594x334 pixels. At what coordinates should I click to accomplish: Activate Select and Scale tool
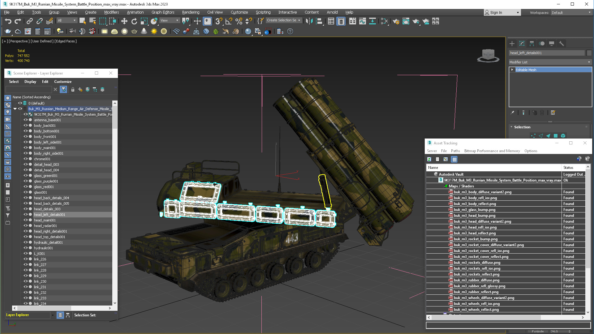[x=144, y=21]
